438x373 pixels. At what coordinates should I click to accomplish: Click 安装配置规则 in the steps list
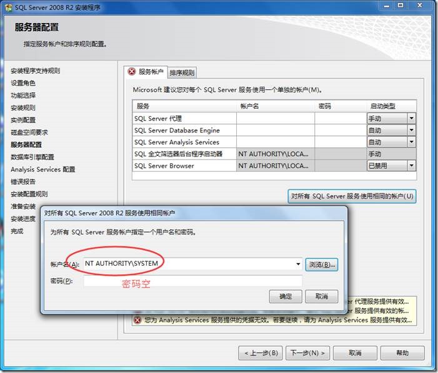(29, 194)
